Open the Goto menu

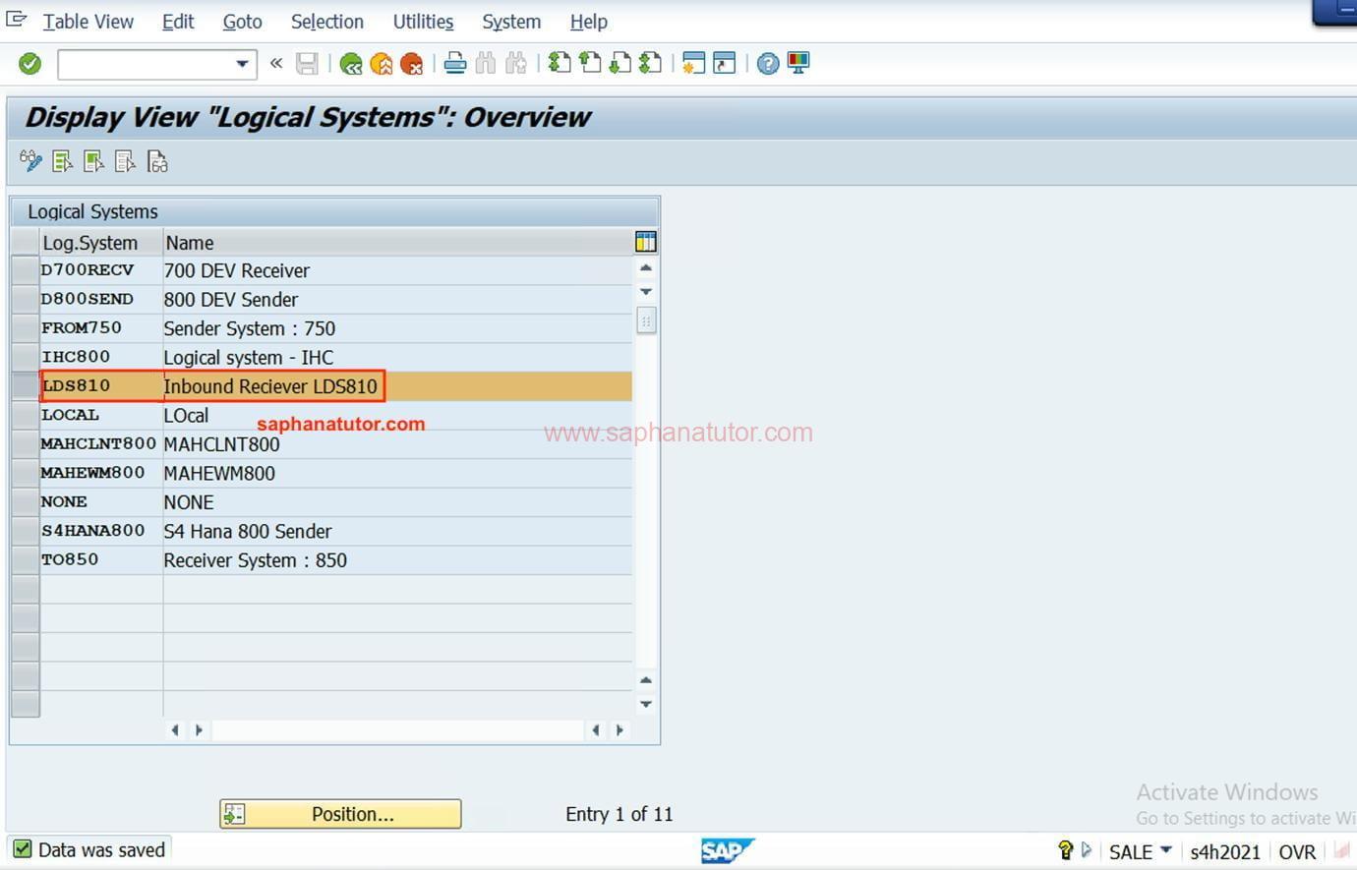click(242, 22)
